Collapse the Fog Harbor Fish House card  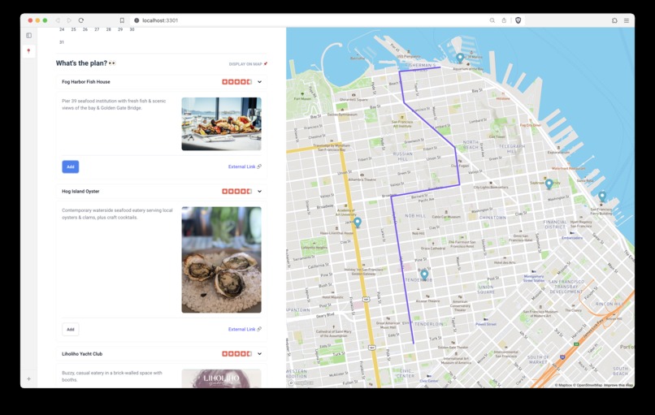259,82
